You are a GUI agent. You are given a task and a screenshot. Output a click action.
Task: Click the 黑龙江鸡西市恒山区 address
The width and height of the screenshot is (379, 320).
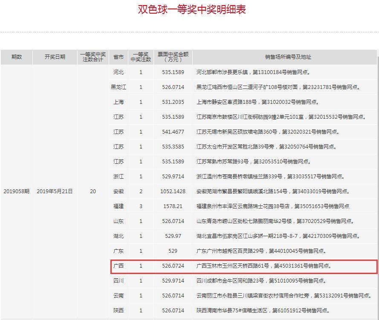click(278, 87)
